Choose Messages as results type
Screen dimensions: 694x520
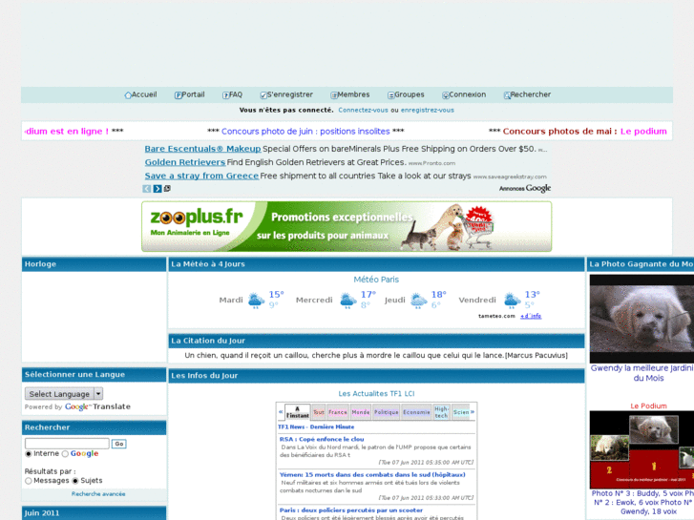29,481
